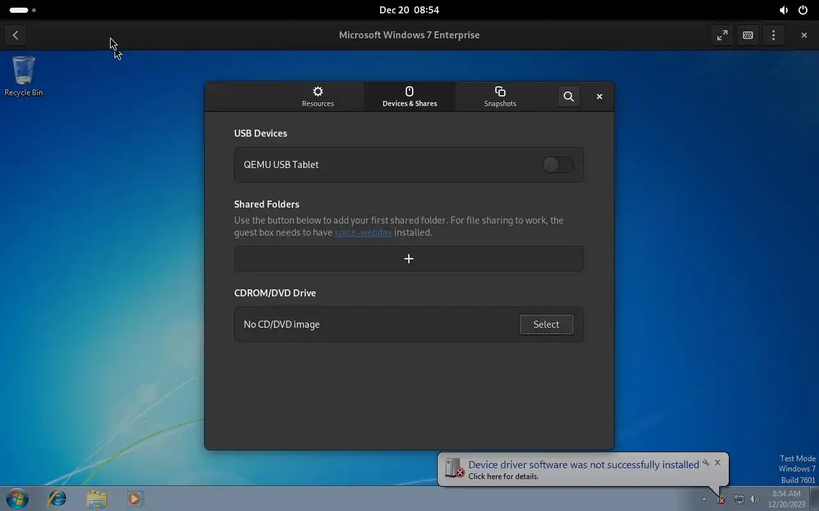The width and height of the screenshot is (819, 511).
Task: Switch to the Resources tab
Action: (318, 96)
